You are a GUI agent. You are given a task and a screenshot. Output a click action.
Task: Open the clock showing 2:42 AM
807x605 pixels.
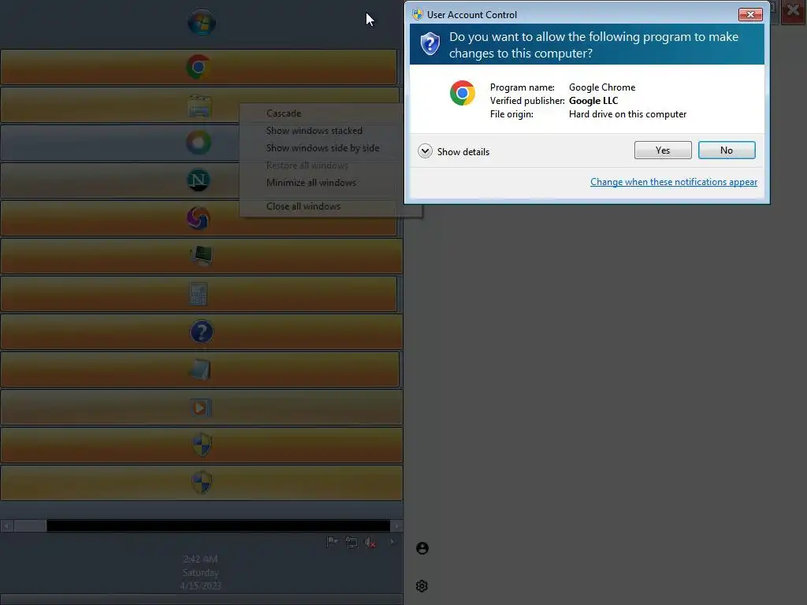pyautogui.click(x=200, y=559)
